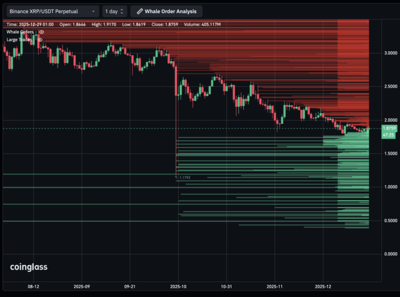Click the 2.0000 price axis label
Viewport: 400px width, 297px height.
(391, 120)
